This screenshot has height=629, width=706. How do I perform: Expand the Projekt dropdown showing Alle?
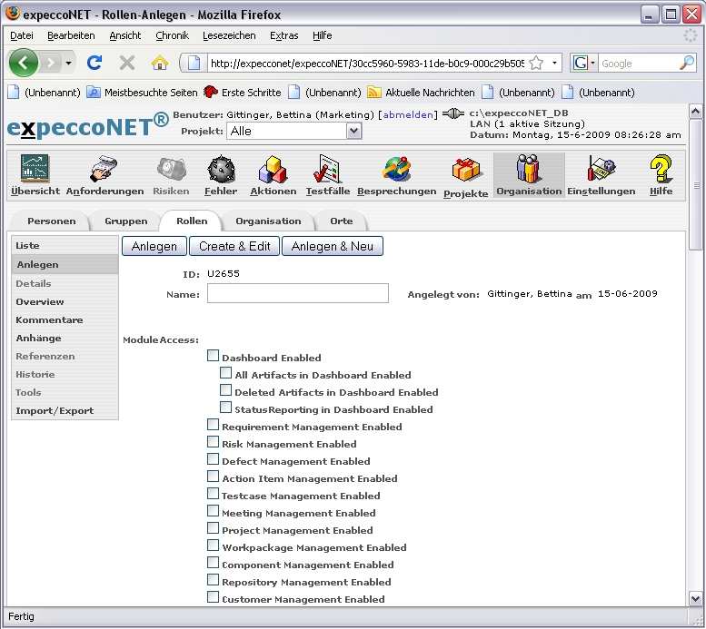tap(353, 131)
